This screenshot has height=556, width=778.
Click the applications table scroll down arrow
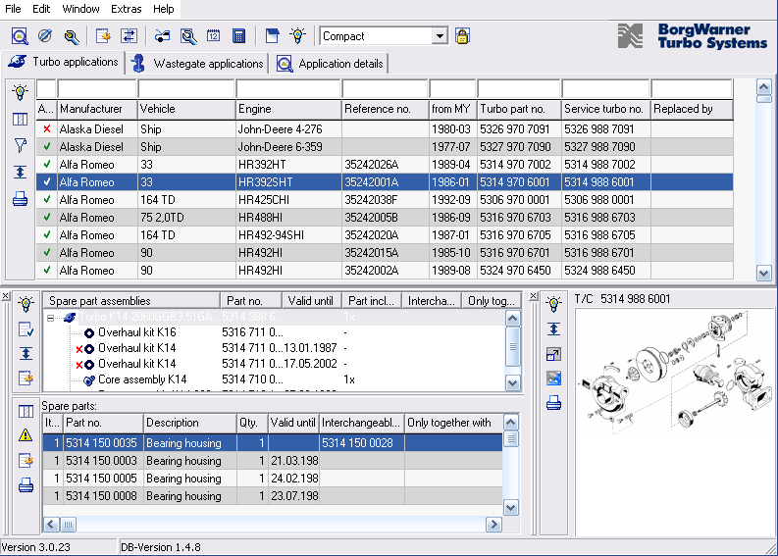click(763, 273)
